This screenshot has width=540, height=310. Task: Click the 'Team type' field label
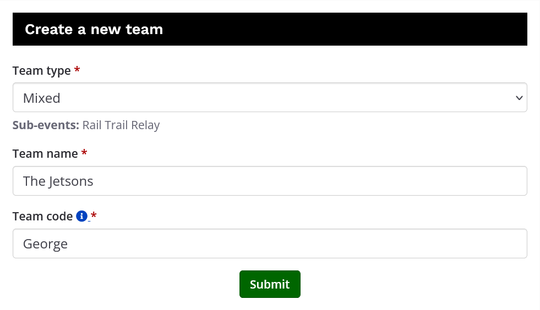pos(42,71)
